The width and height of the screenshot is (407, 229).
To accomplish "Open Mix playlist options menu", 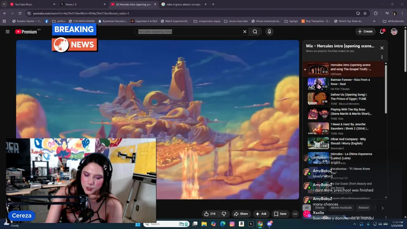I will [382, 57].
